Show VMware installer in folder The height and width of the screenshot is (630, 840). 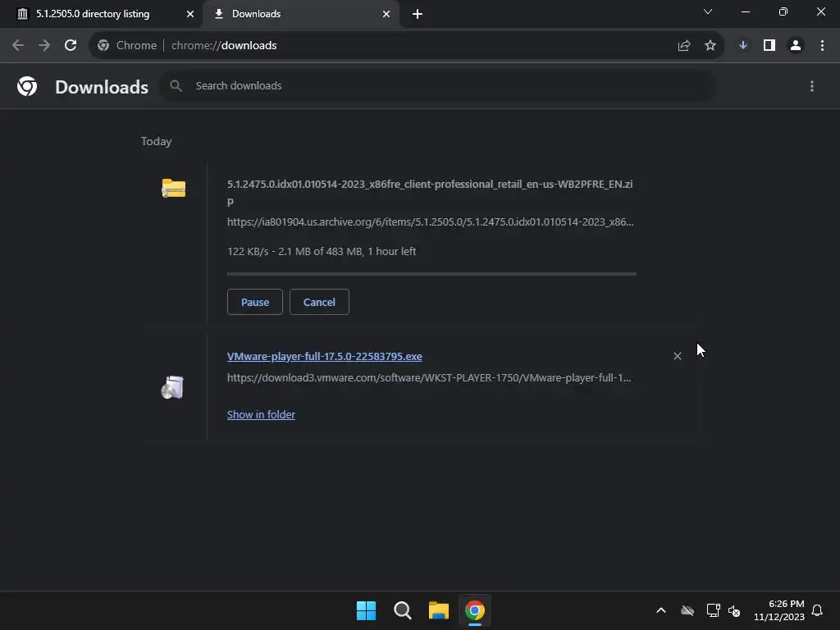(x=261, y=414)
